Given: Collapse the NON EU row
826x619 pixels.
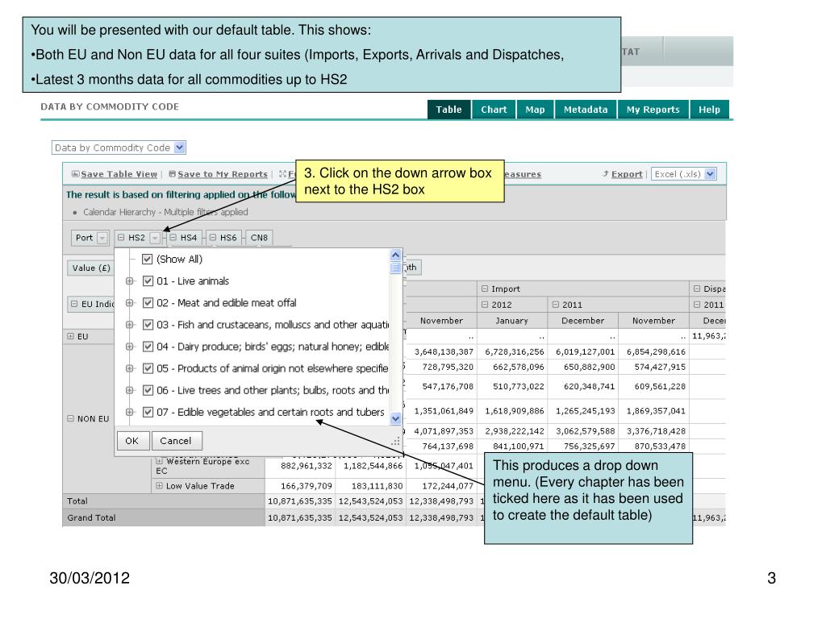Looking at the screenshot, I should (x=71, y=419).
